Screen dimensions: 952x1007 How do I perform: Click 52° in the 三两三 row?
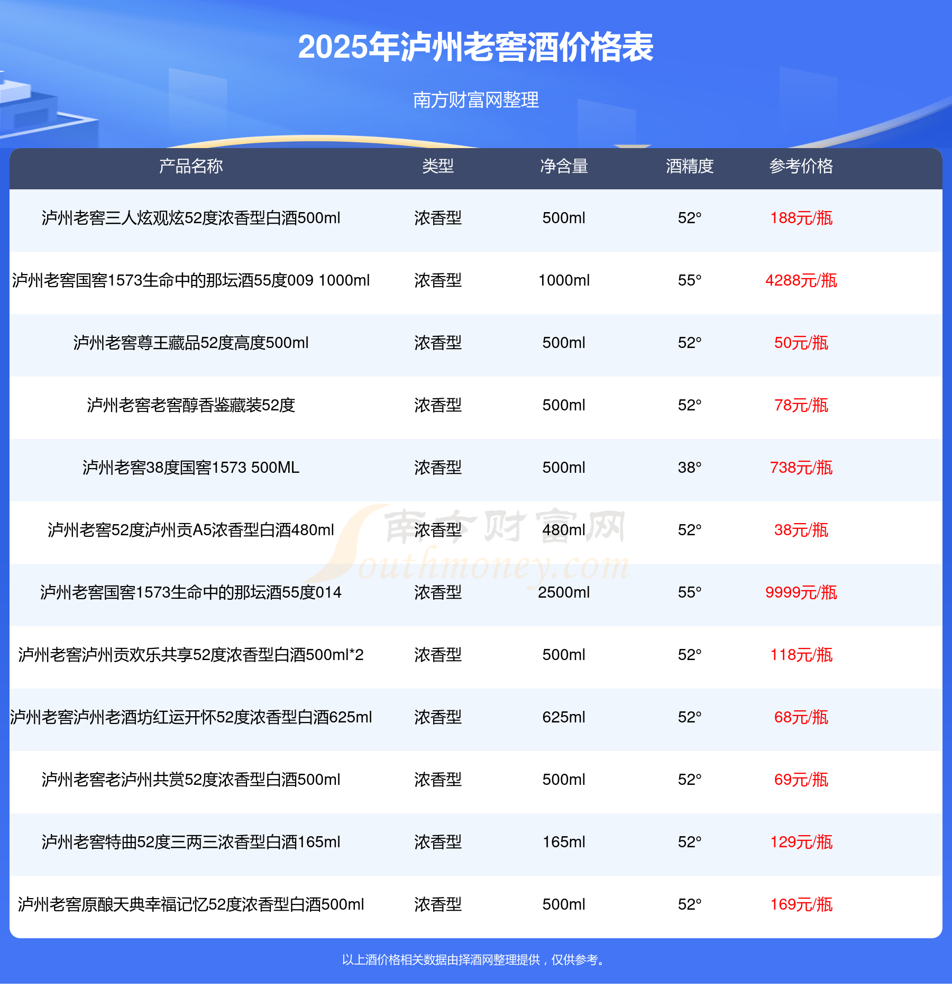click(690, 842)
